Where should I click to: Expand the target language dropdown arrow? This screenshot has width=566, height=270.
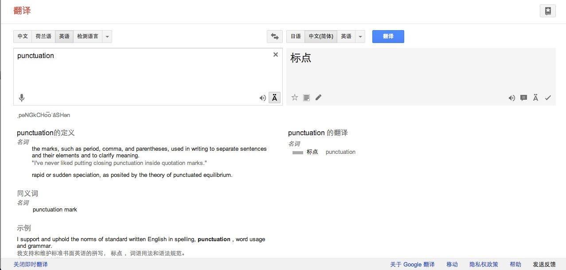(x=360, y=36)
